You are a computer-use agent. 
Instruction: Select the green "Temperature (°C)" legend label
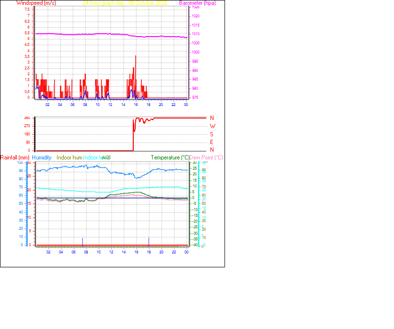(x=170, y=158)
